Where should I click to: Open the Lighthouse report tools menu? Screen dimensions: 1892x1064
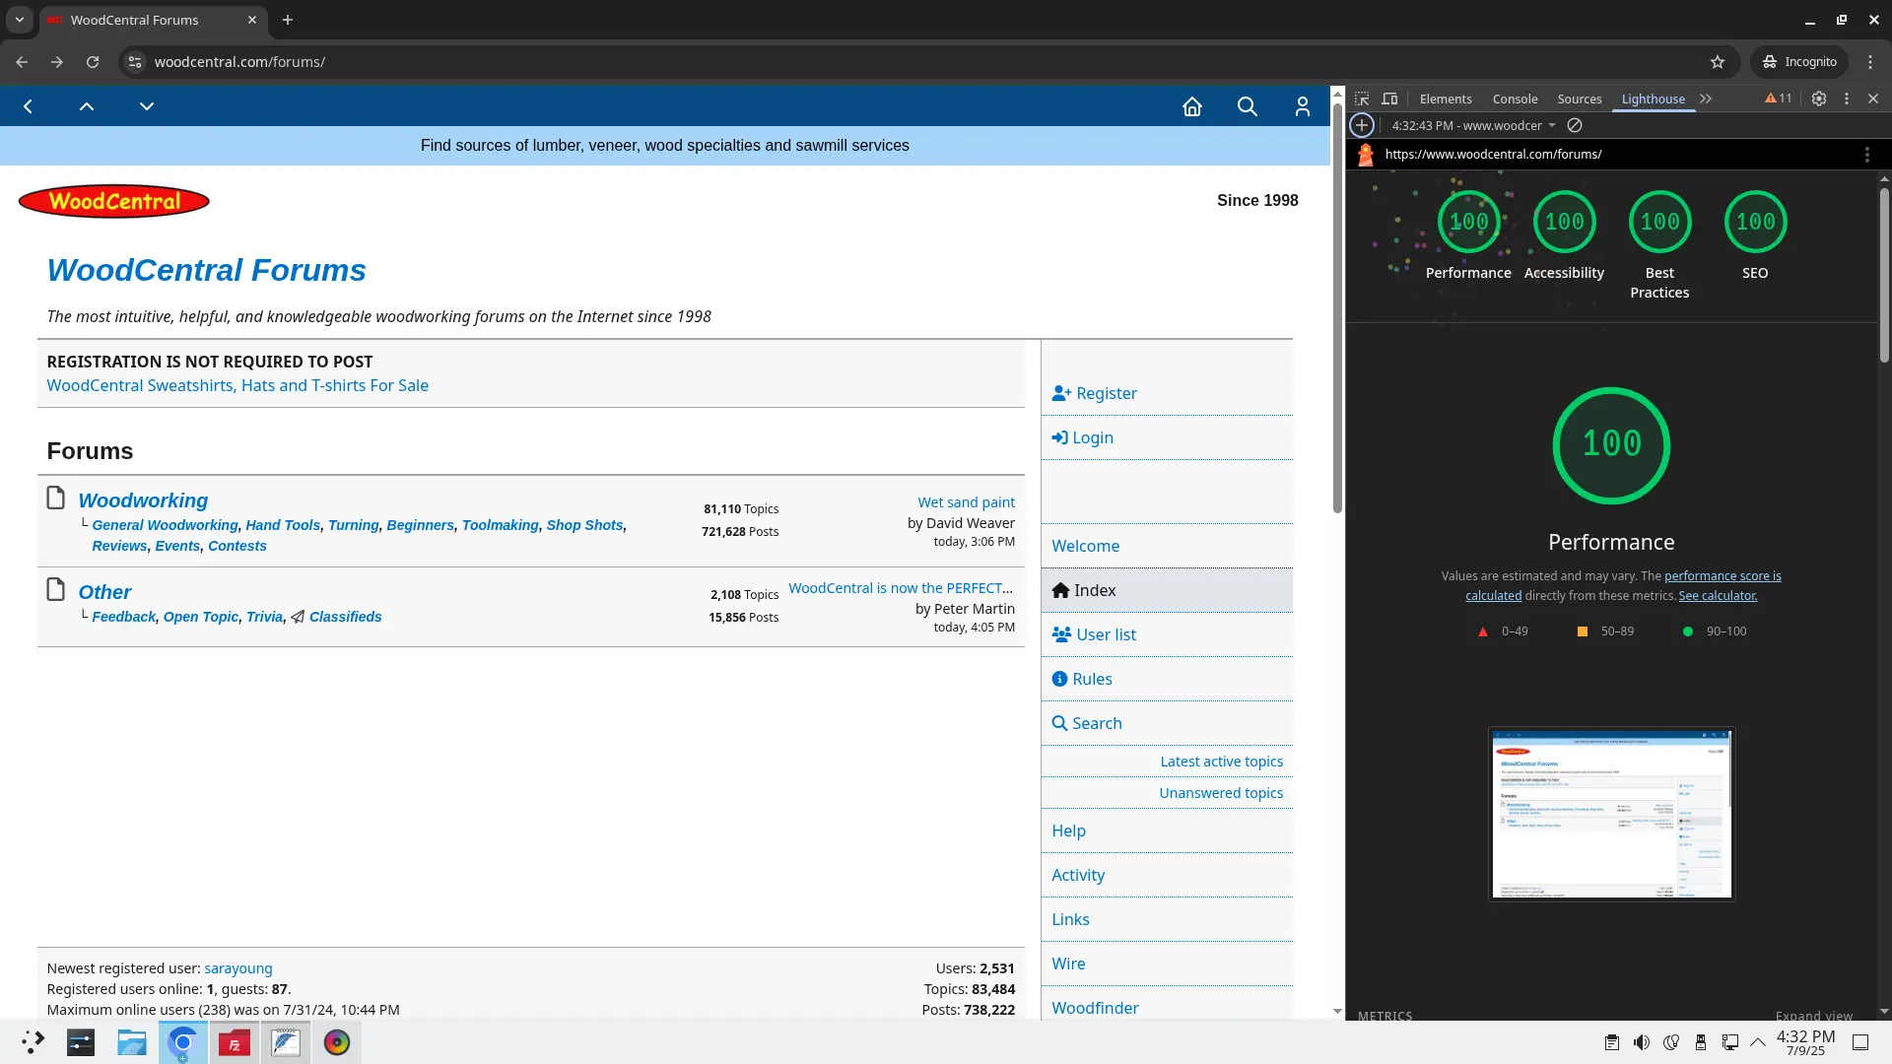pyautogui.click(x=1866, y=155)
